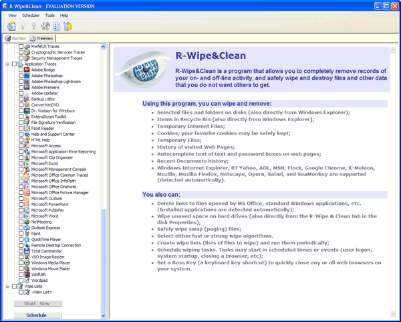Click the Microsoft Word icon
401x322 pixels.
click(27, 216)
